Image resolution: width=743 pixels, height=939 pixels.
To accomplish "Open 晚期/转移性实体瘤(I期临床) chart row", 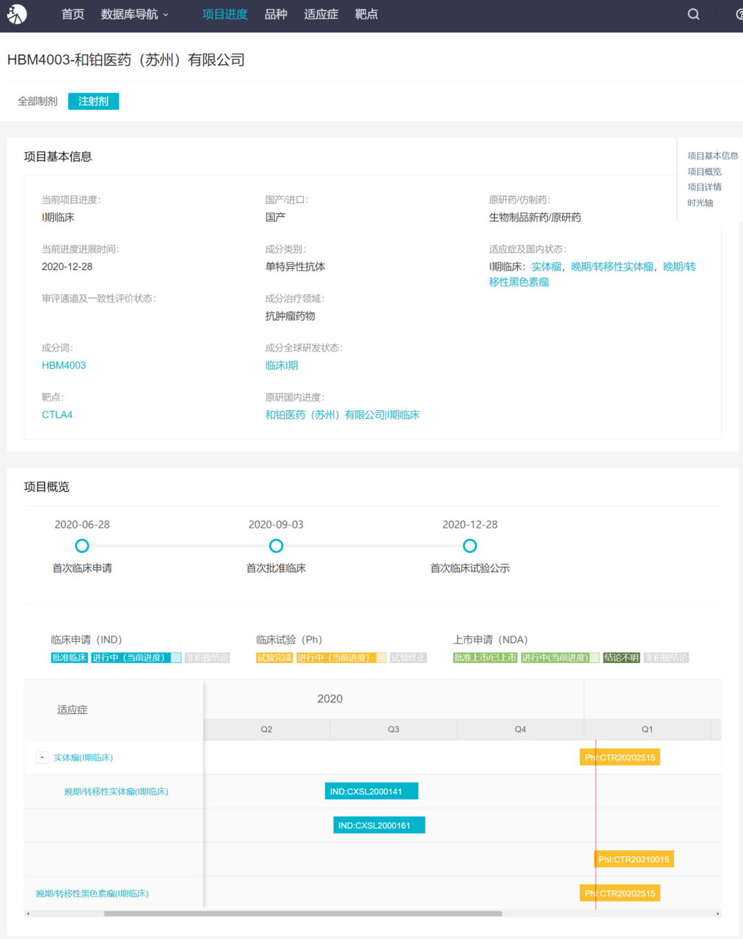I will (116, 792).
